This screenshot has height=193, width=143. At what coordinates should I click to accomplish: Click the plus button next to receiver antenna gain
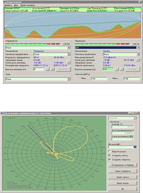point(138,60)
